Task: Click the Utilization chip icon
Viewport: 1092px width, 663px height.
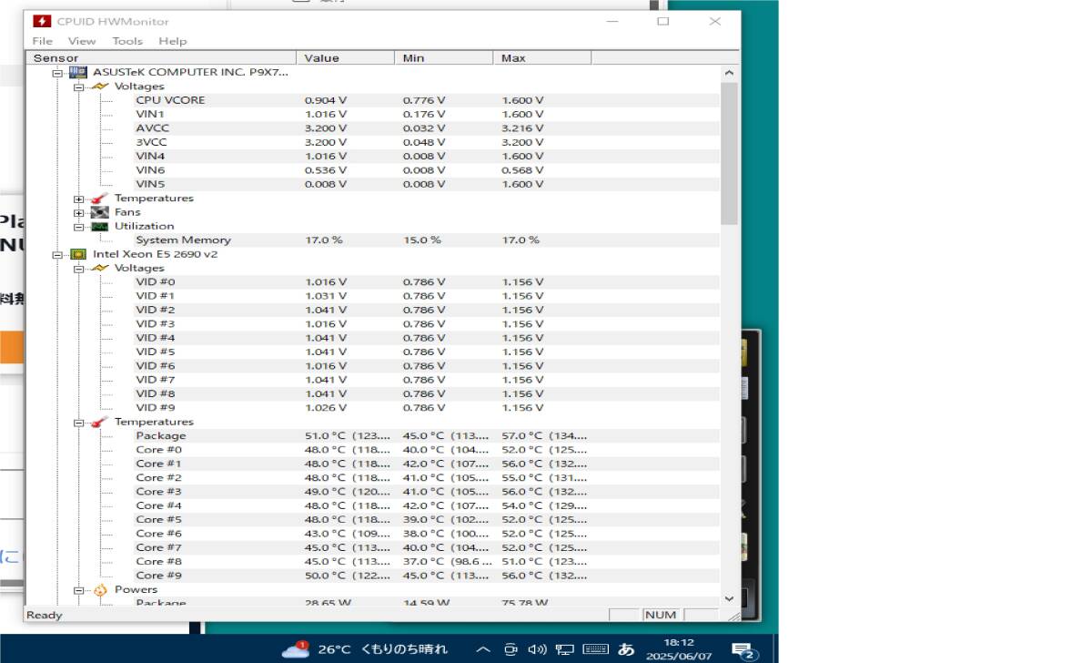Action: pyautogui.click(x=100, y=226)
